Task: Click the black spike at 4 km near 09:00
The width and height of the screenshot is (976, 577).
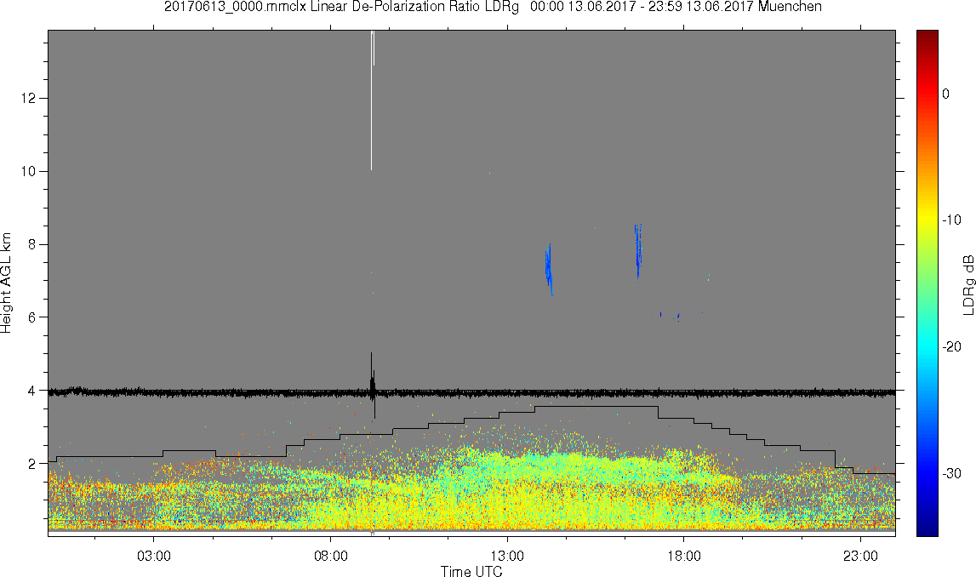Action: [372, 386]
